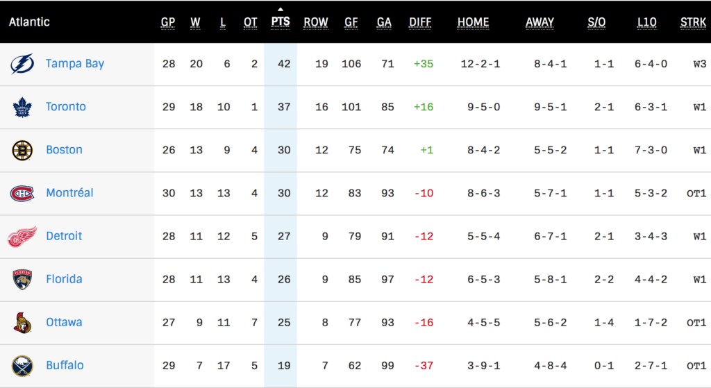
Task: Click the Toronto Maple Leafs logo
Action: tap(22, 107)
